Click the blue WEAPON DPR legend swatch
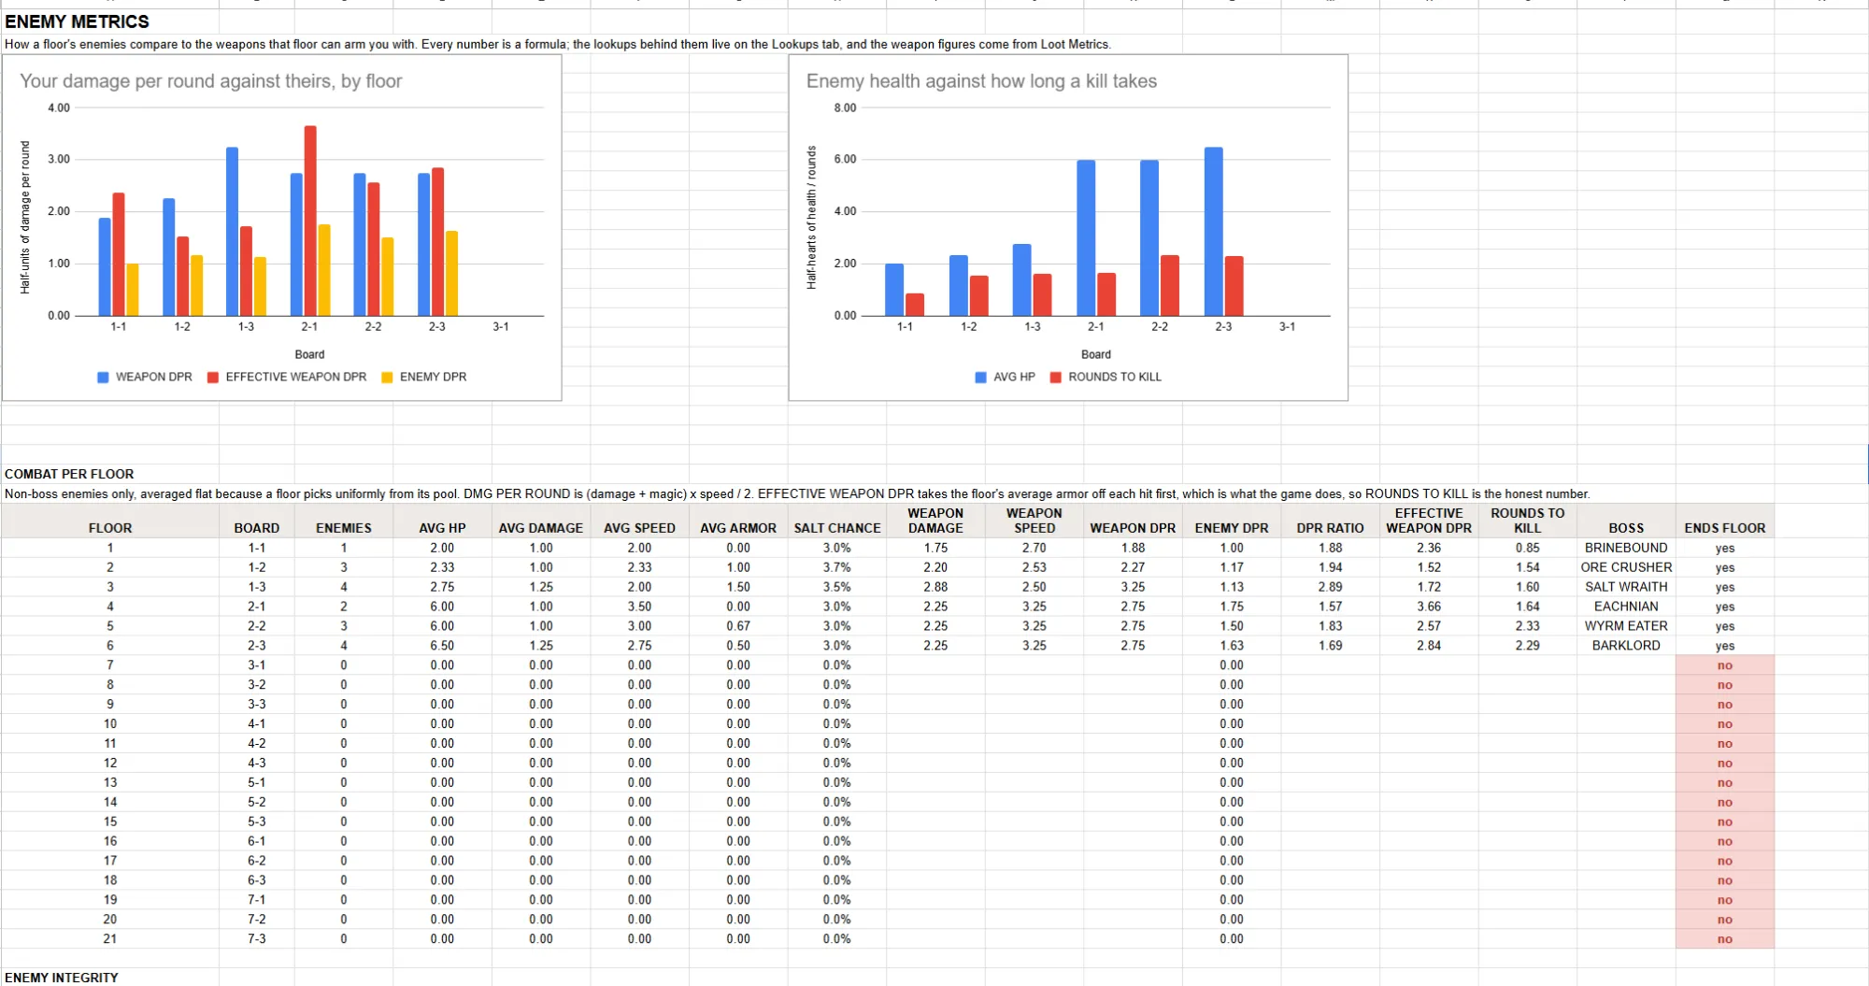1869x986 pixels. tap(103, 378)
